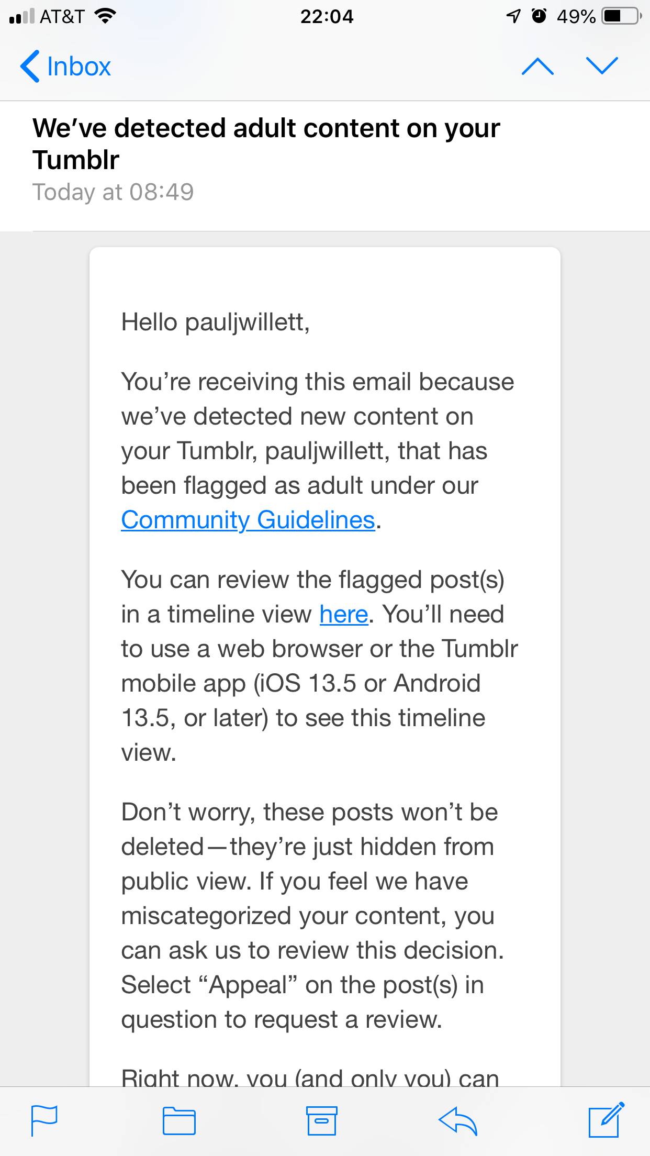Open the Community Guidelines link
The height and width of the screenshot is (1156, 650).
(x=248, y=520)
